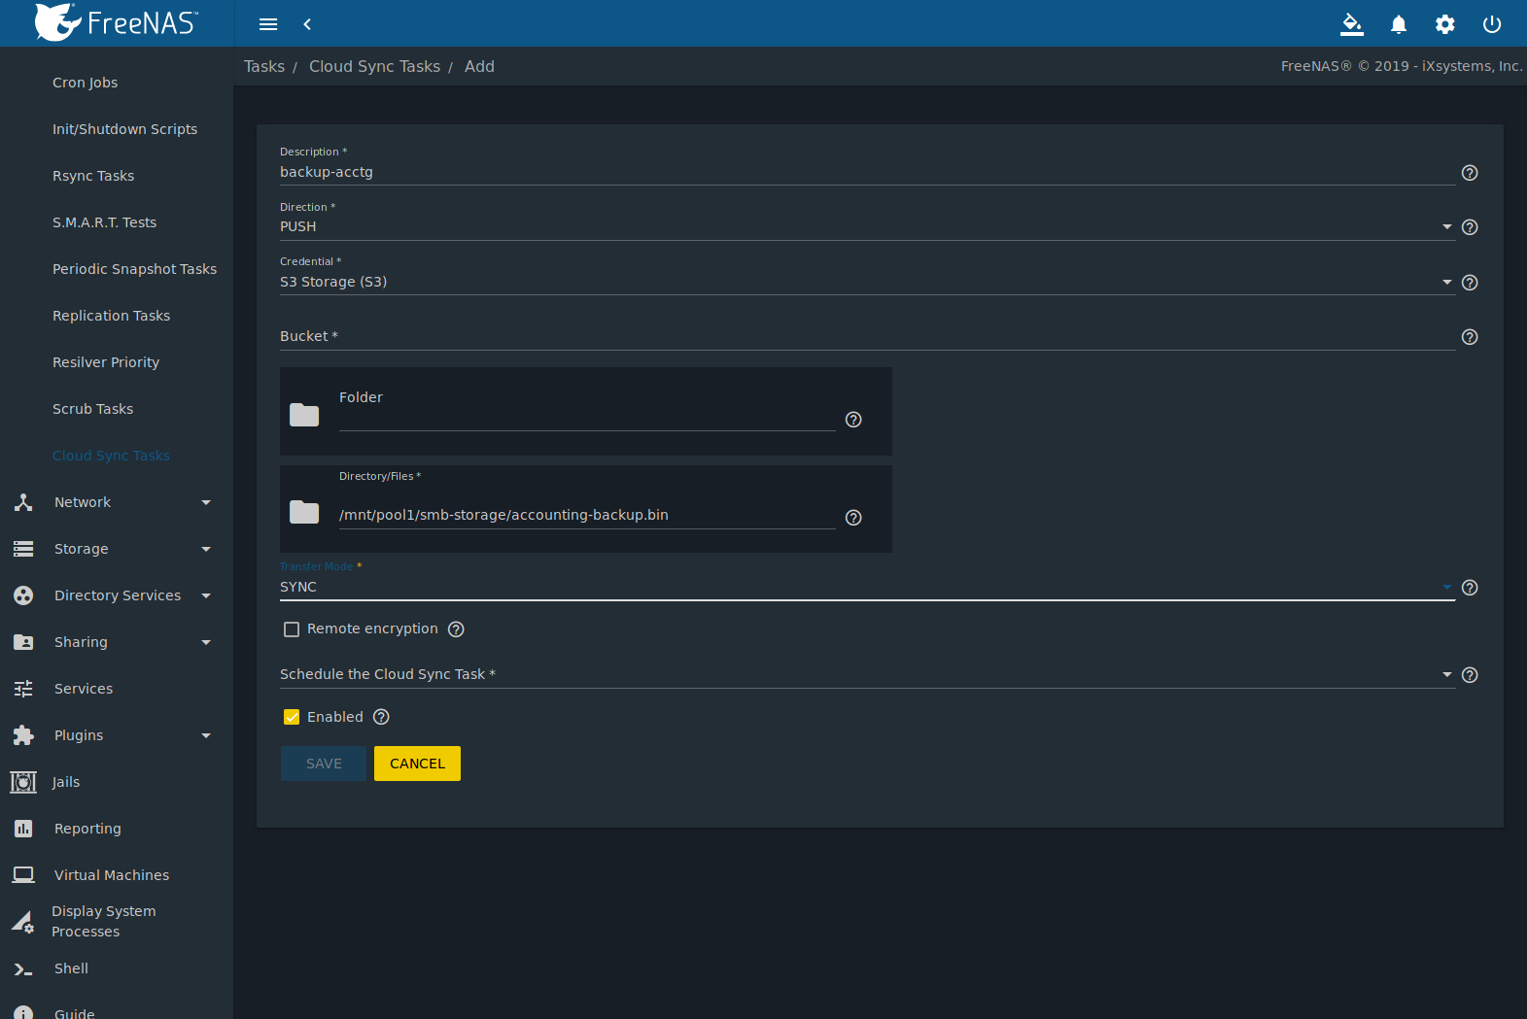Show help for Schedule field

(x=1470, y=675)
